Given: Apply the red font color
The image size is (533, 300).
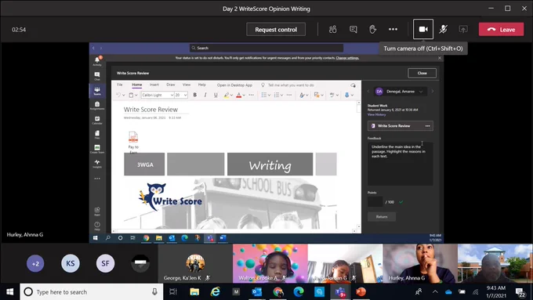Looking at the screenshot, I should click(x=238, y=95).
